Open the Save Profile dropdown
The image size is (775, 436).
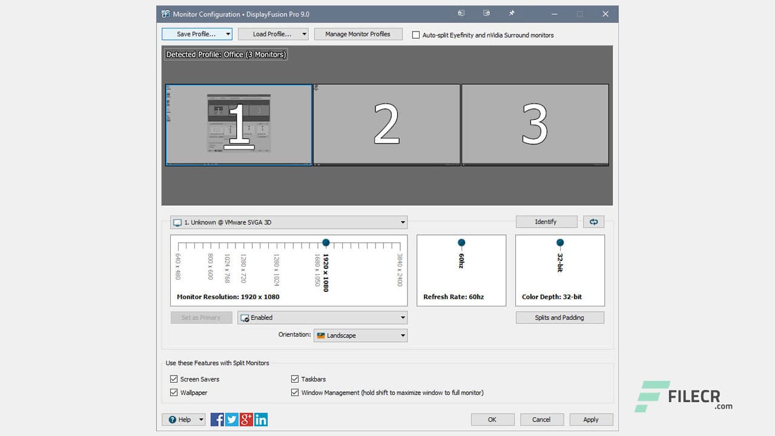click(228, 34)
